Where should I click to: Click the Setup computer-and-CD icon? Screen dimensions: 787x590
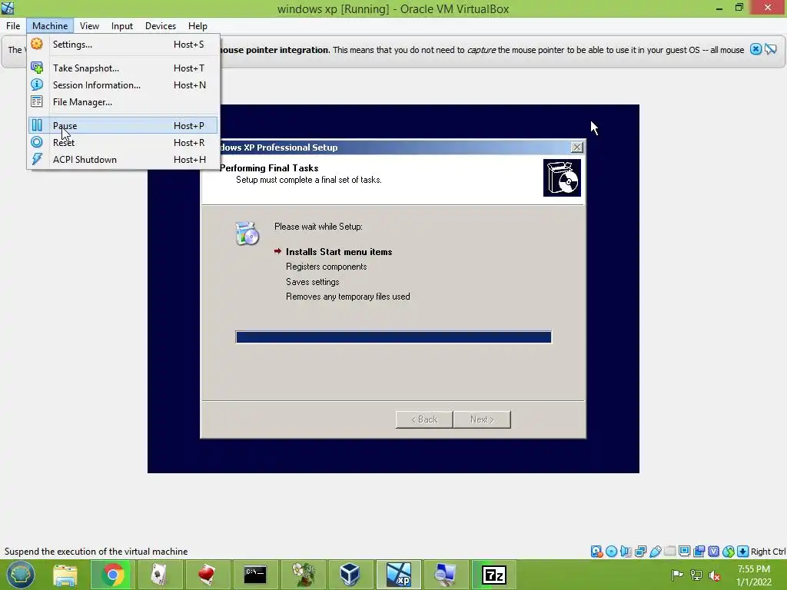click(247, 234)
